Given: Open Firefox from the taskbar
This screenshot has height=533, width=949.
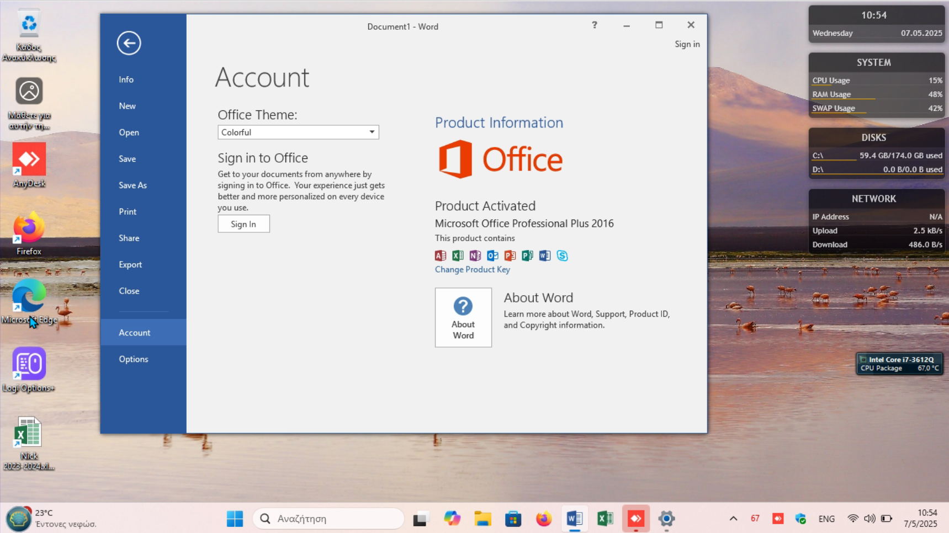Looking at the screenshot, I should tap(544, 519).
